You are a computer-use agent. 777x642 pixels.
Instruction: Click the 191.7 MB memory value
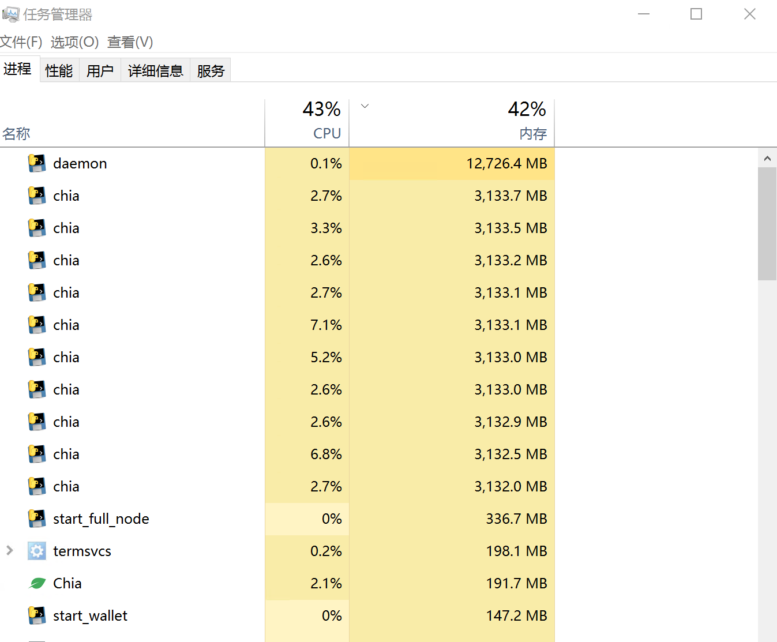tap(516, 584)
